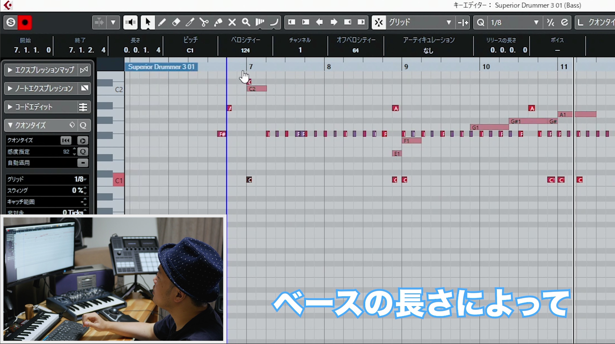Select the Glue tool
The width and height of the screenshot is (615, 344).
tap(218, 22)
